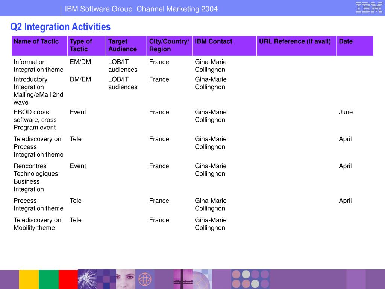Click 'France' in the EBOD row
The height and width of the screenshot is (289, 385).
click(159, 112)
